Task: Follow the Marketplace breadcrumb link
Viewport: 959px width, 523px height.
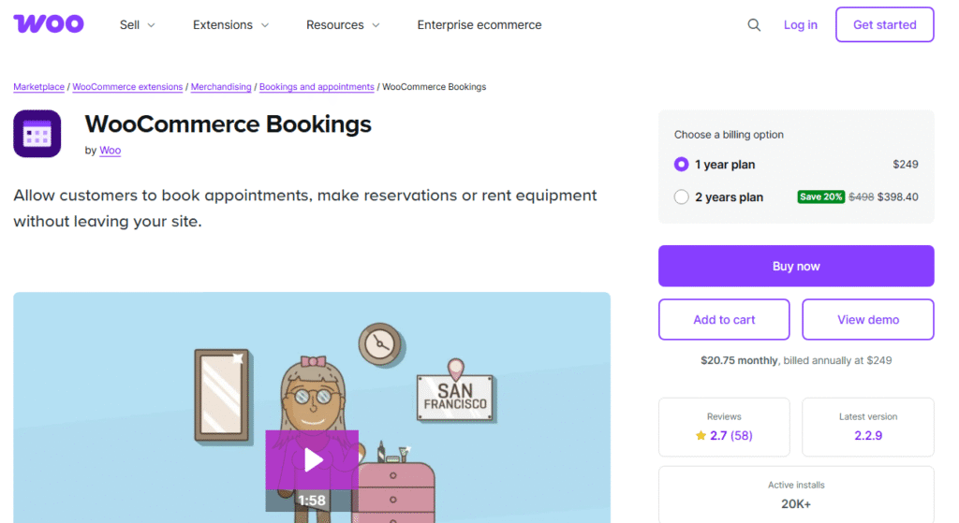Action: 38,87
